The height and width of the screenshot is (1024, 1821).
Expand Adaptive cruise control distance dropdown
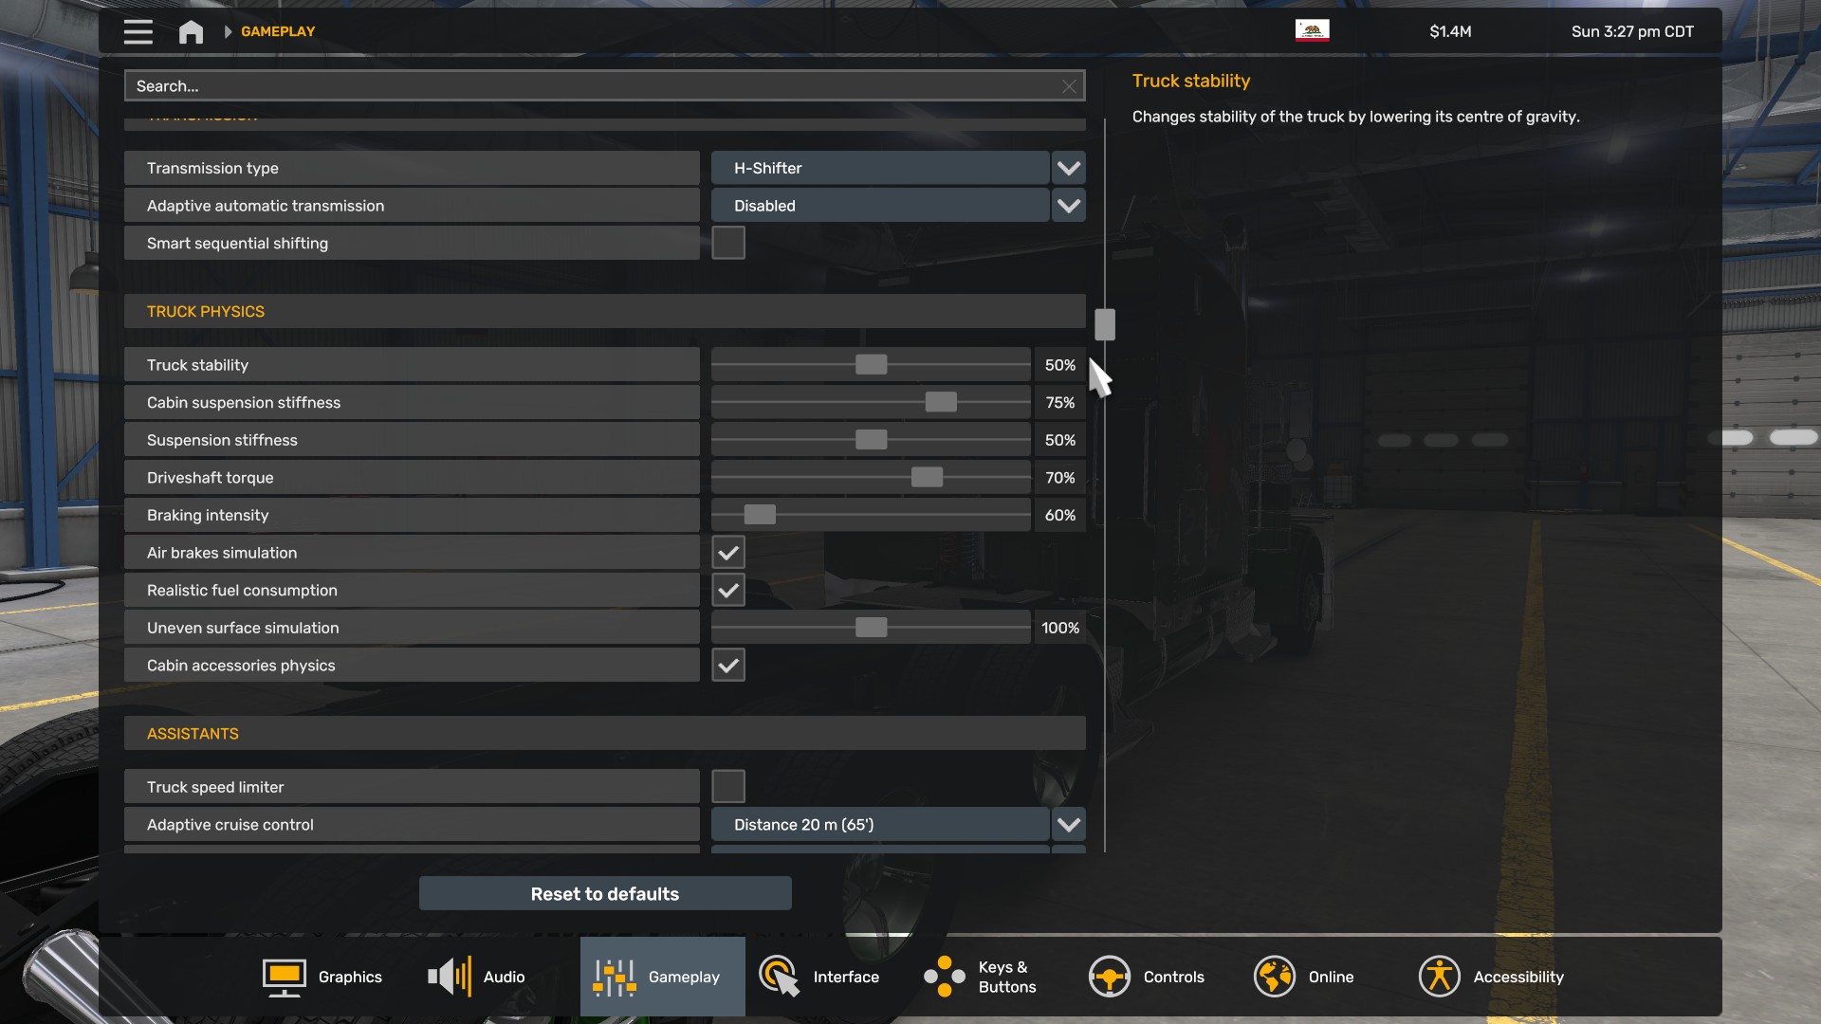pos(1068,825)
